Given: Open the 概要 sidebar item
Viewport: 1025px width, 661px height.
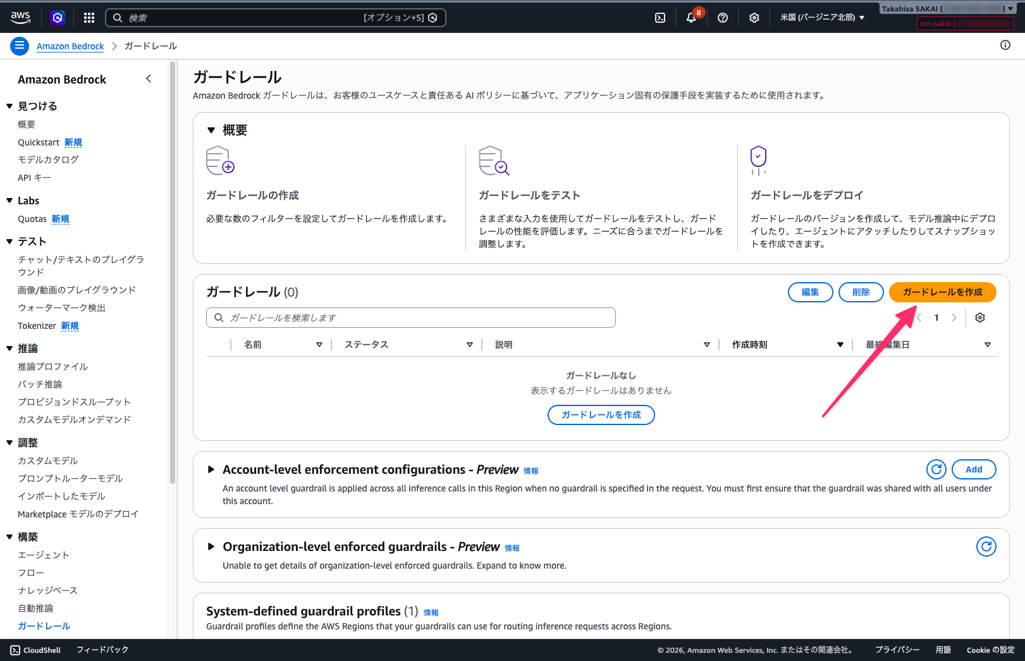Looking at the screenshot, I should click(27, 125).
